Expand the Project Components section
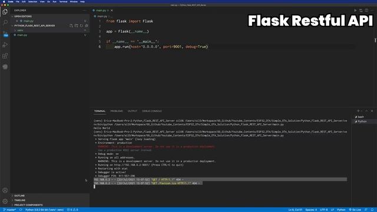This screenshot has height=212, width=377. 28,205
